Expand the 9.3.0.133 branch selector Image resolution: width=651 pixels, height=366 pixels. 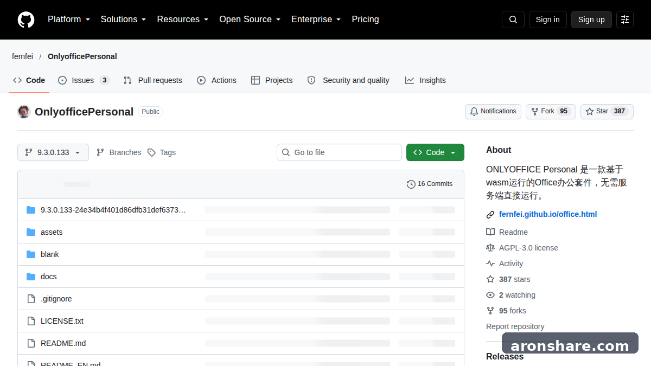click(x=53, y=152)
